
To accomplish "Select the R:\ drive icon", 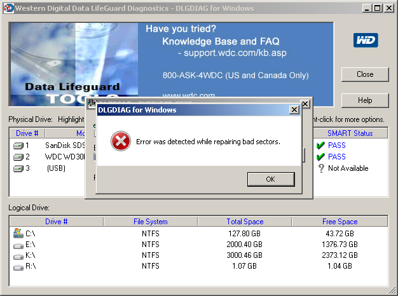I will pyautogui.click(x=18, y=267).
